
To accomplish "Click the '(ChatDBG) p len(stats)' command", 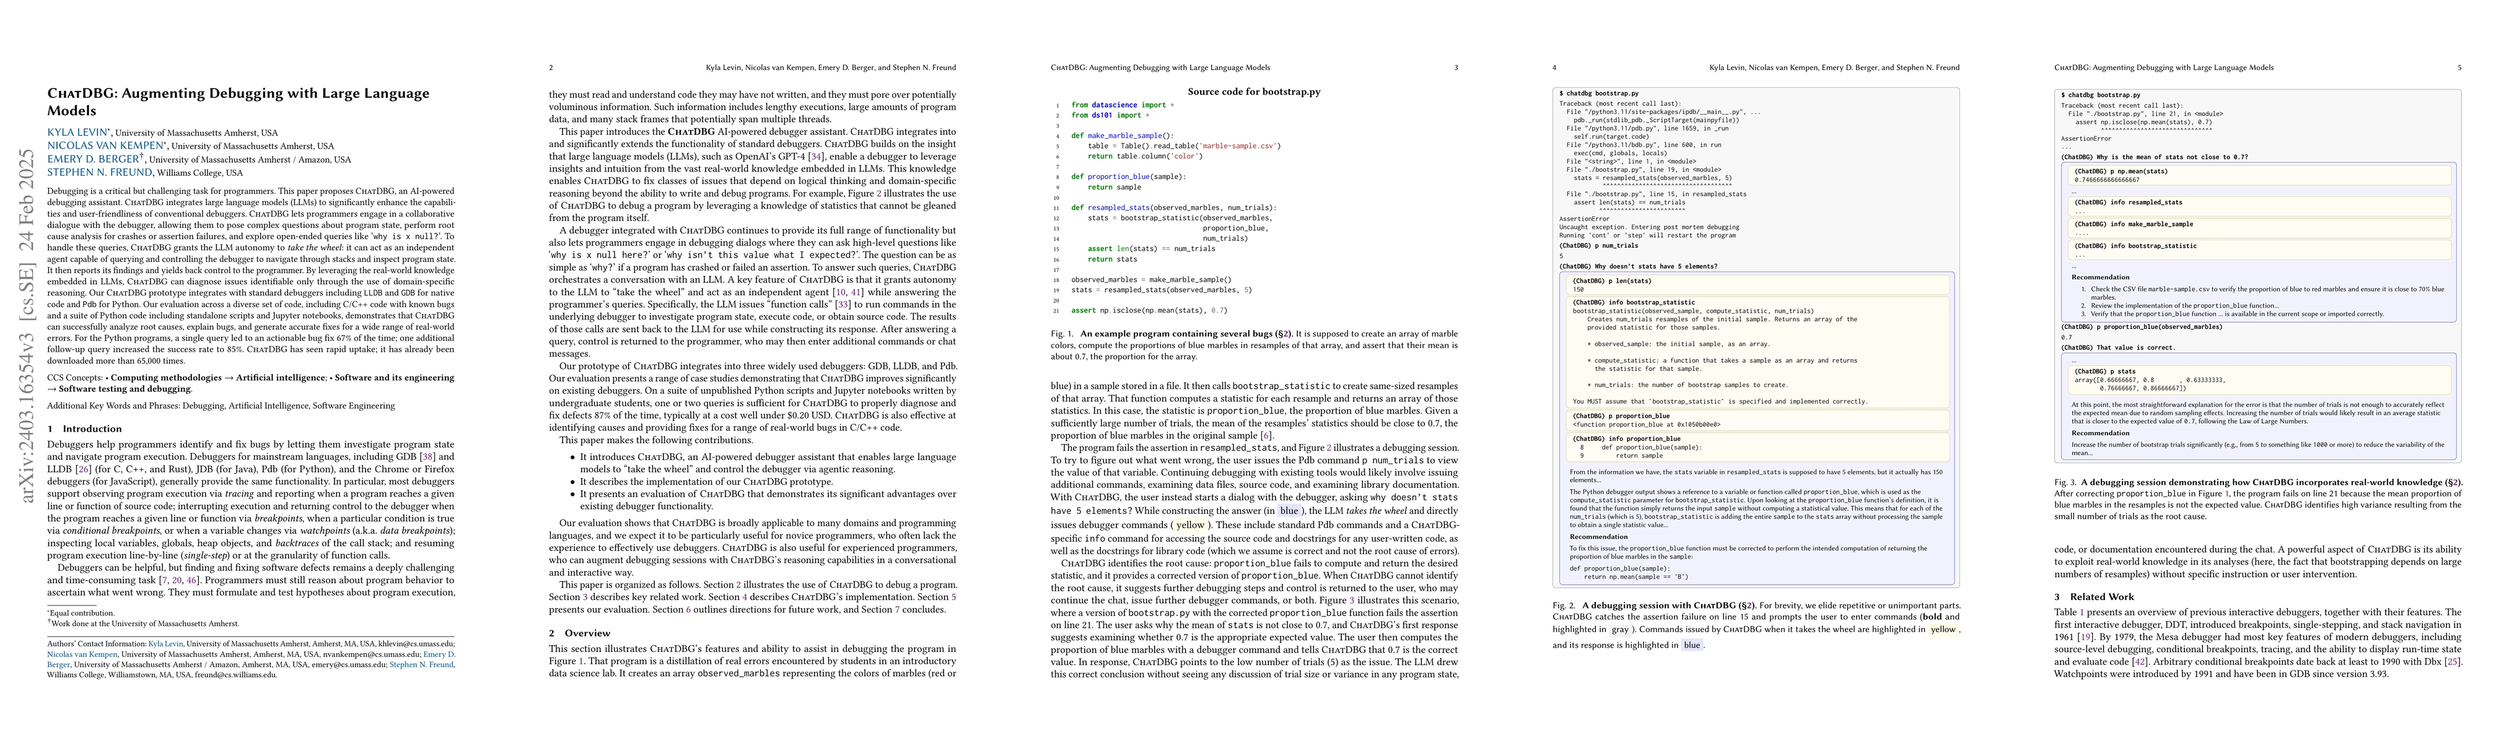I will (x=1612, y=280).
